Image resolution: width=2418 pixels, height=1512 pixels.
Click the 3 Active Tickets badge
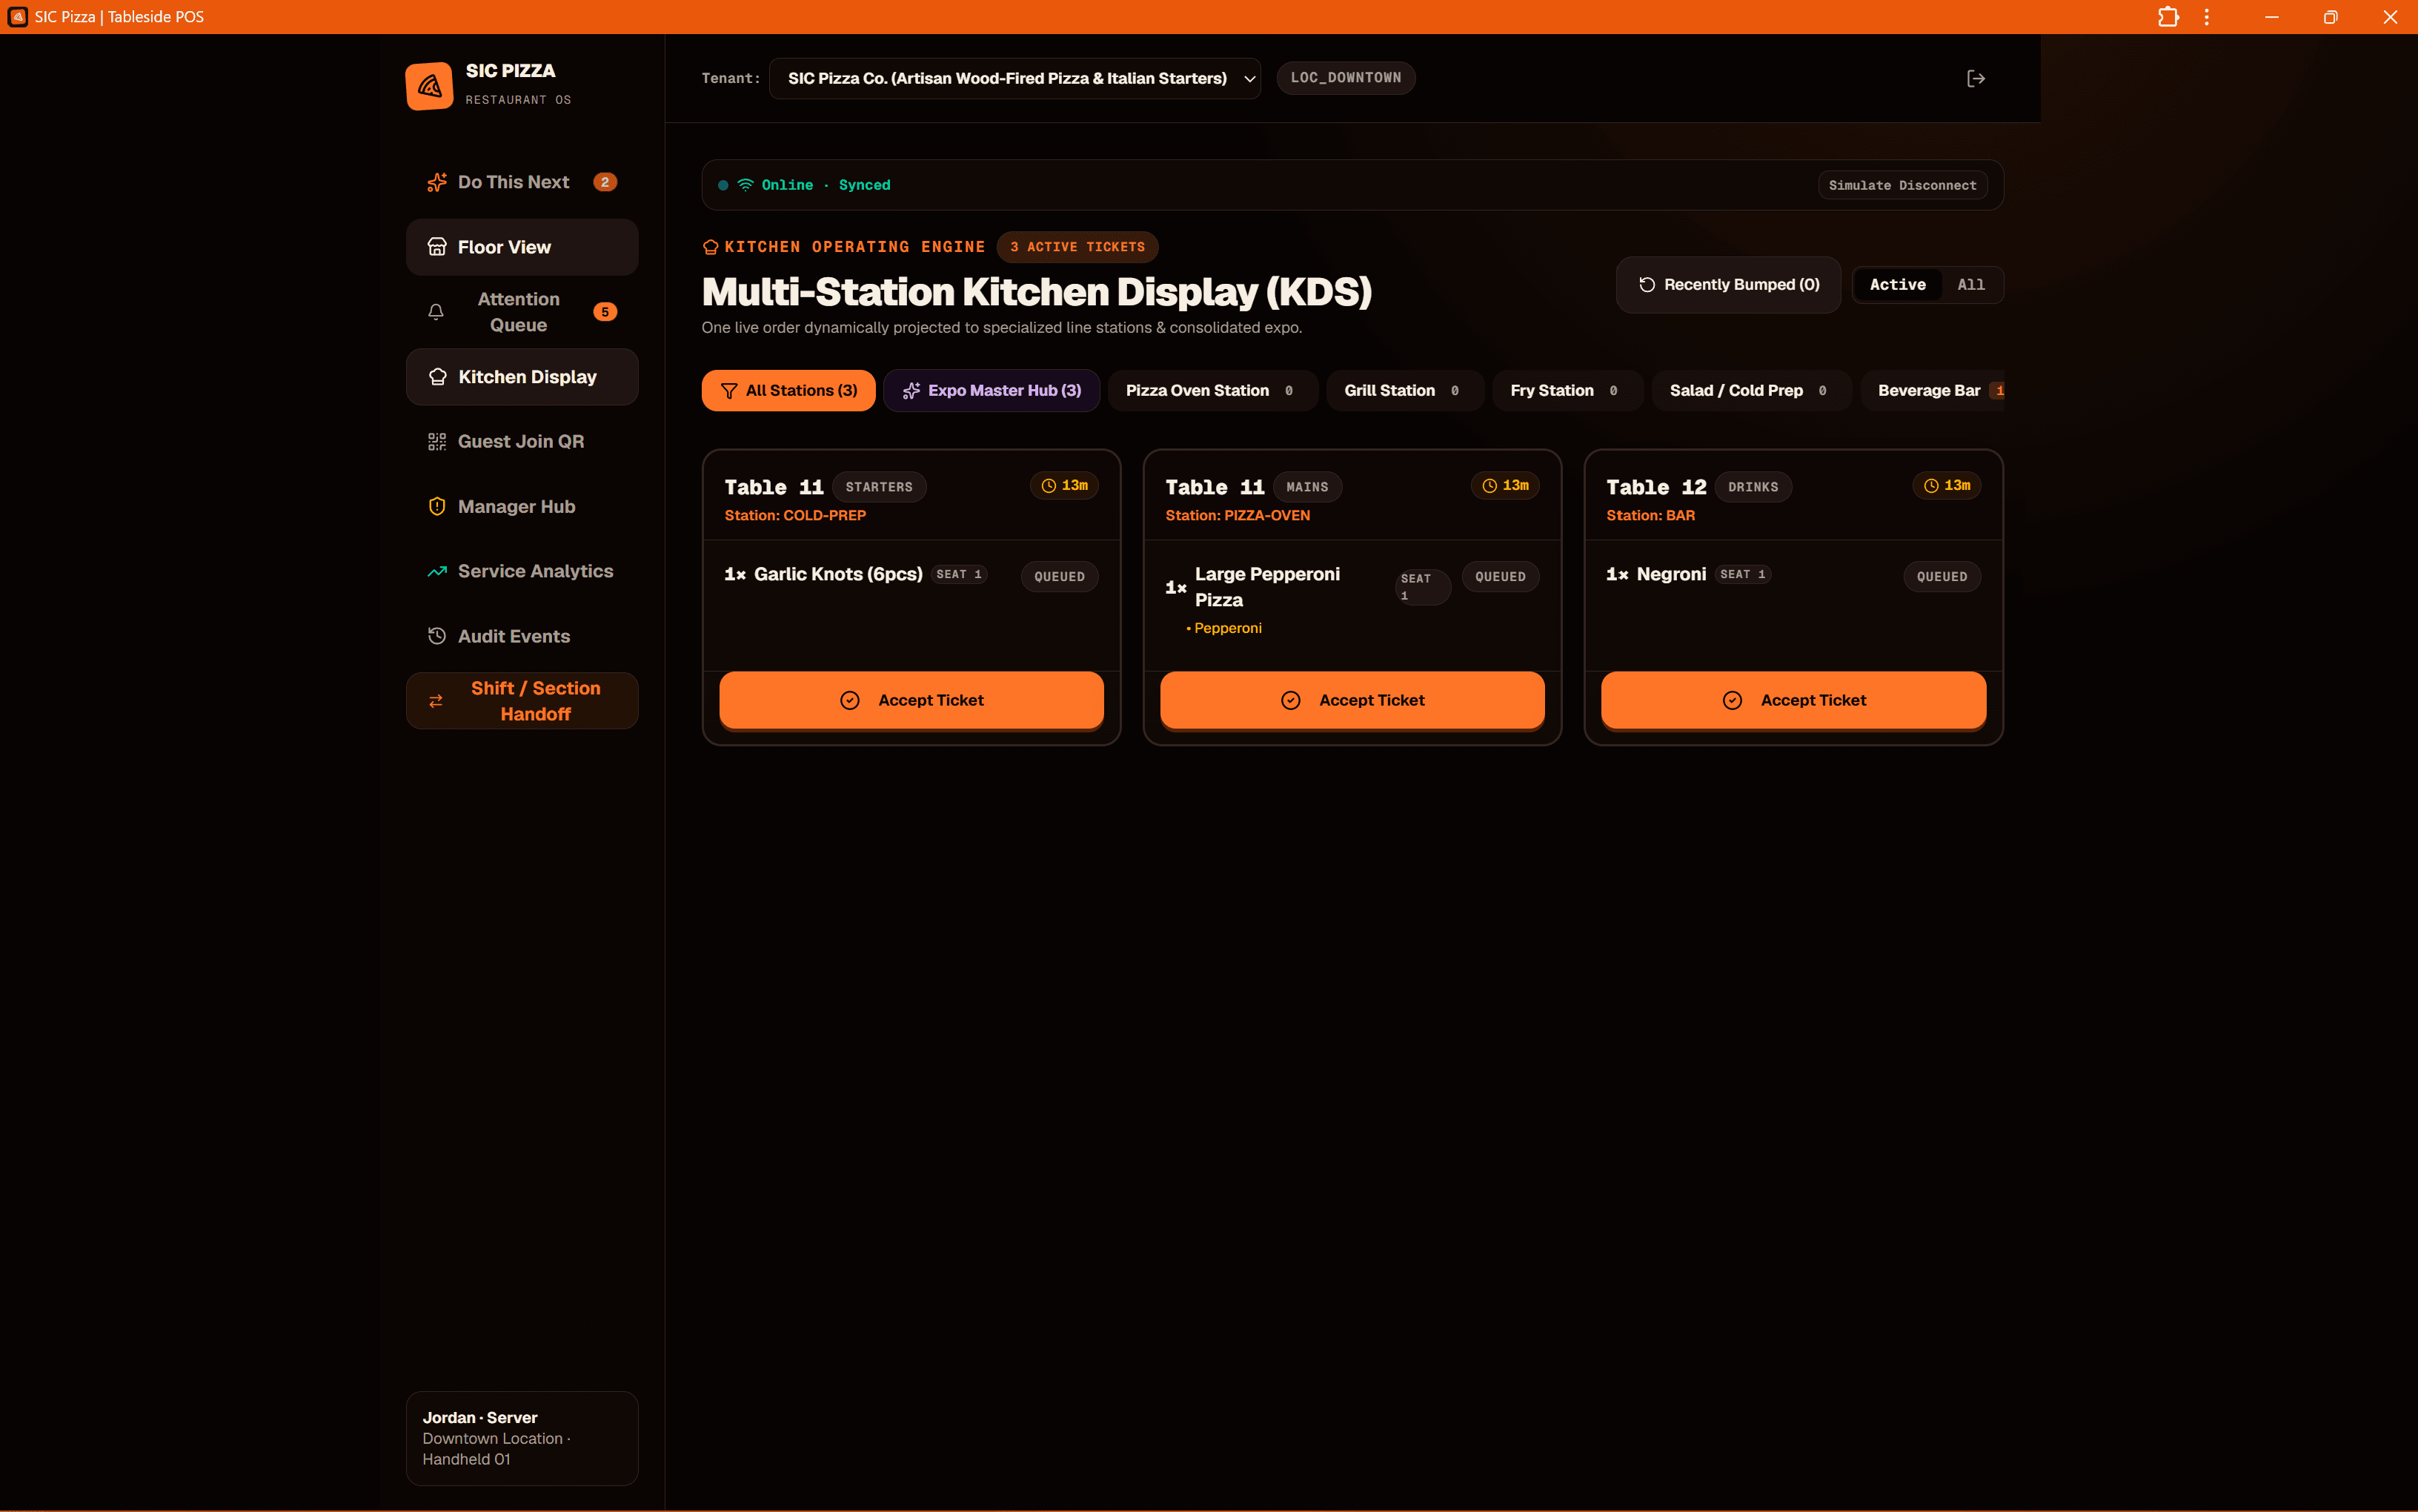click(1077, 247)
